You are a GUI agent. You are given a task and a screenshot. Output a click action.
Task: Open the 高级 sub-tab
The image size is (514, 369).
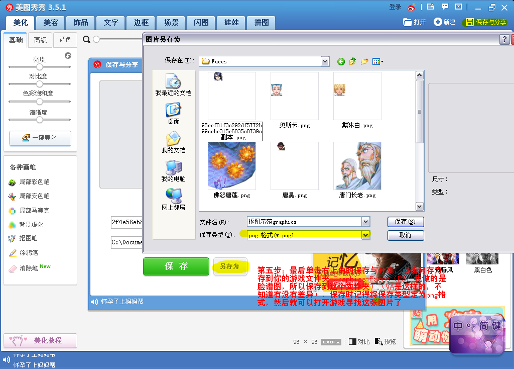pos(40,40)
